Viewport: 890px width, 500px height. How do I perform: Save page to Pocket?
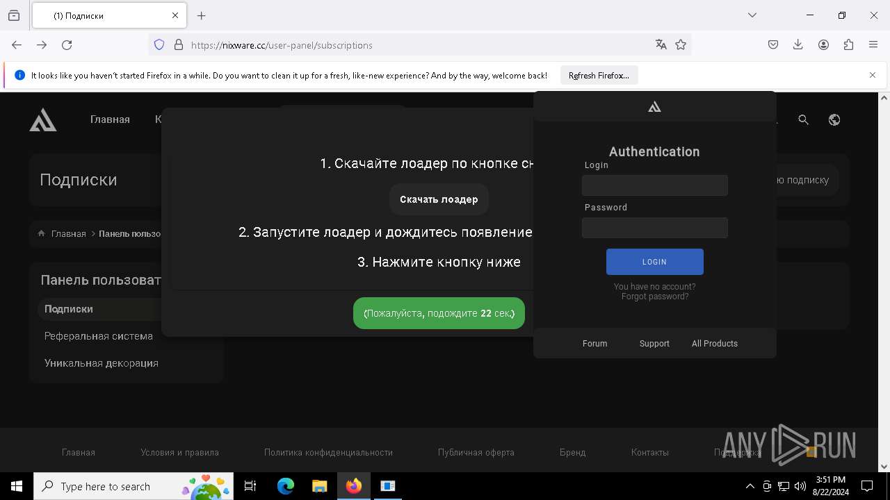tap(773, 44)
